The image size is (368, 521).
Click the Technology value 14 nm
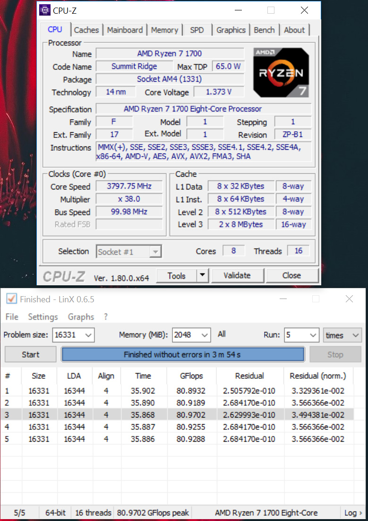click(x=116, y=92)
